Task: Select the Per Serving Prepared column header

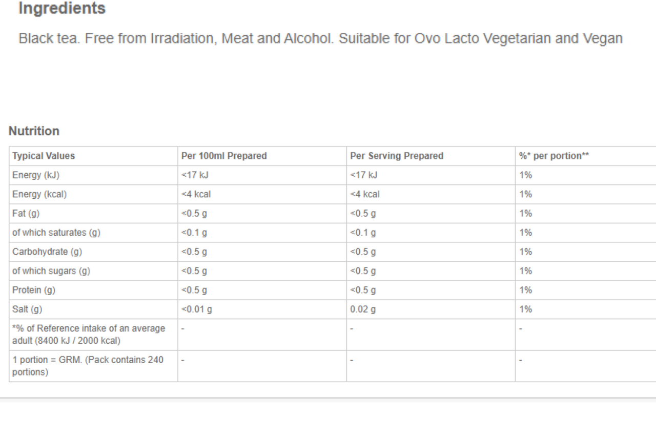Action: click(x=397, y=156)
